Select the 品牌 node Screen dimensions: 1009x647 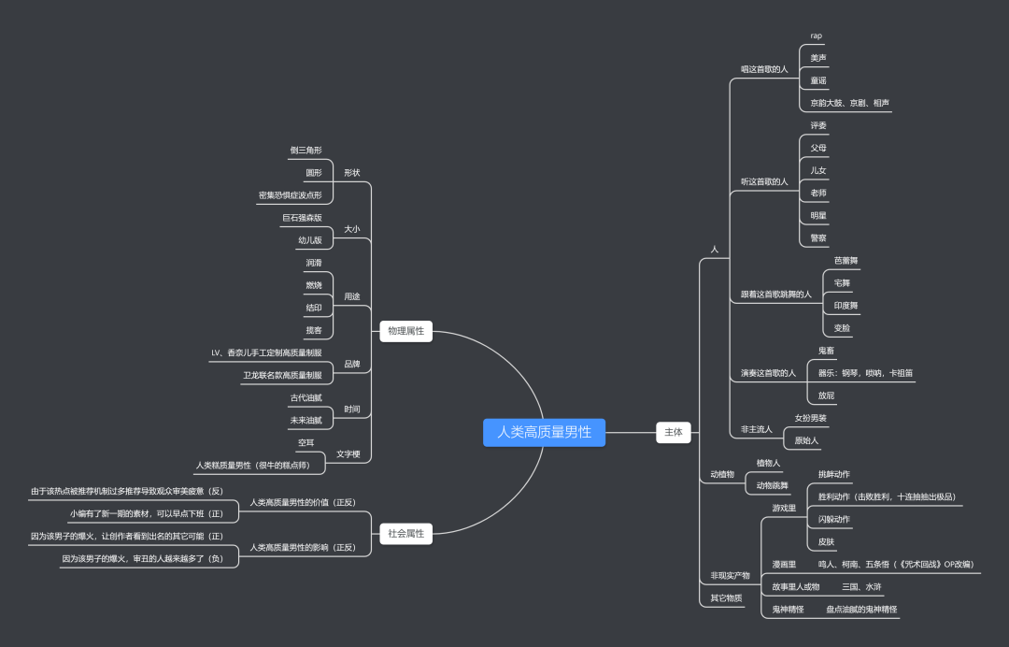click(x=352, y=365)
